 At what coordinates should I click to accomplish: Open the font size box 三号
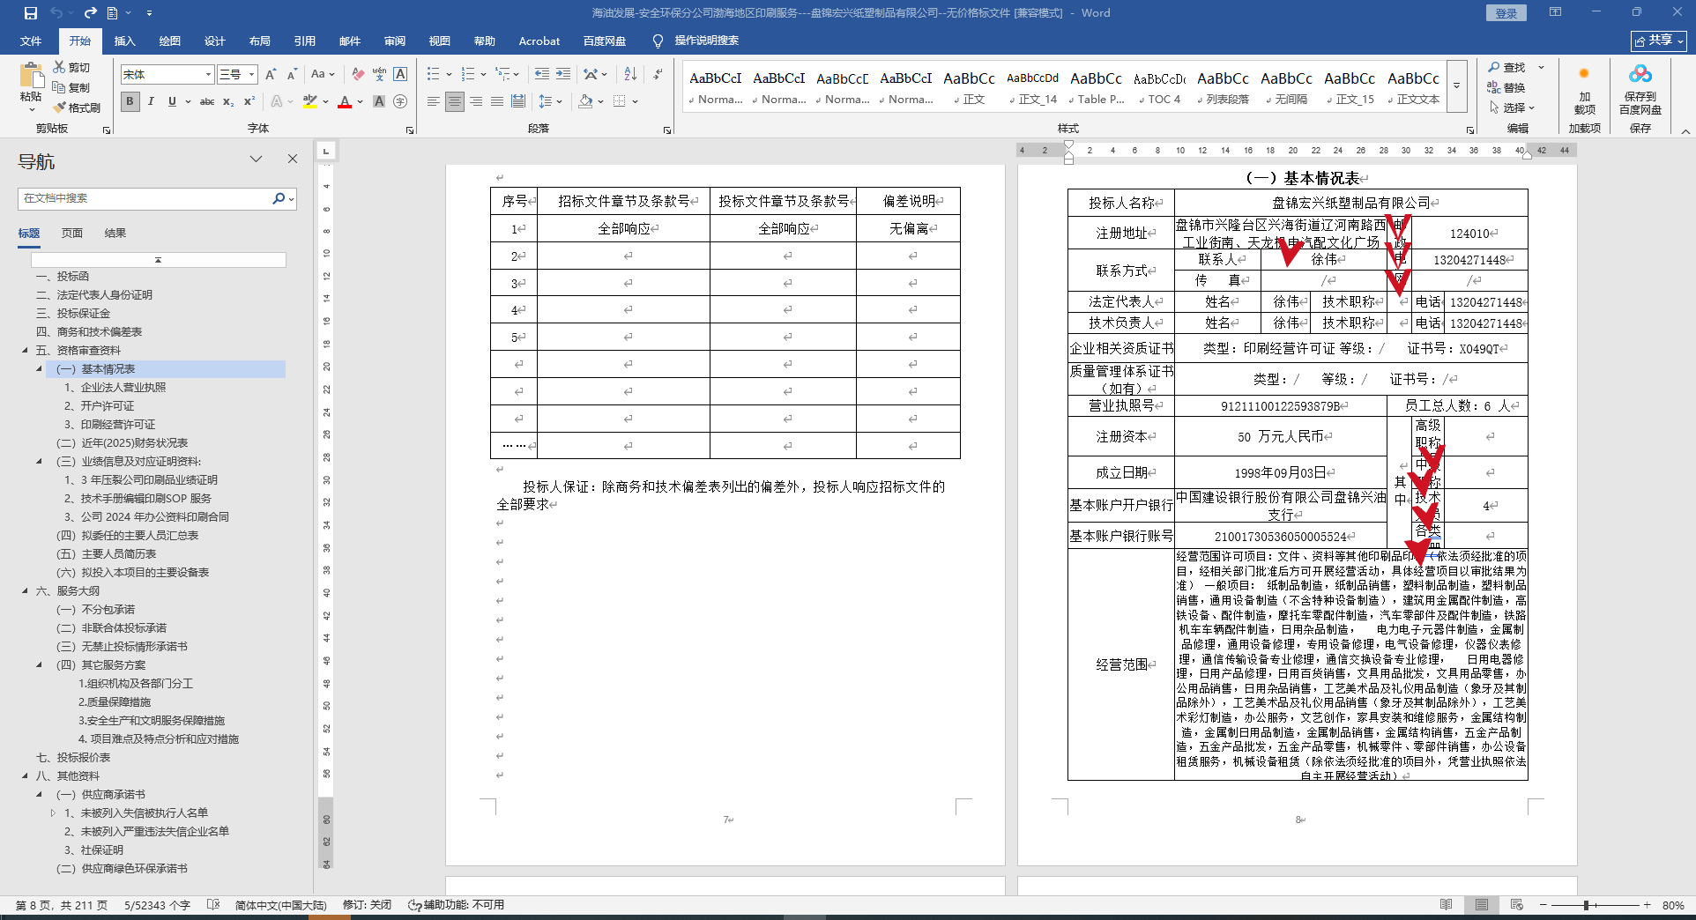[237, 75]
